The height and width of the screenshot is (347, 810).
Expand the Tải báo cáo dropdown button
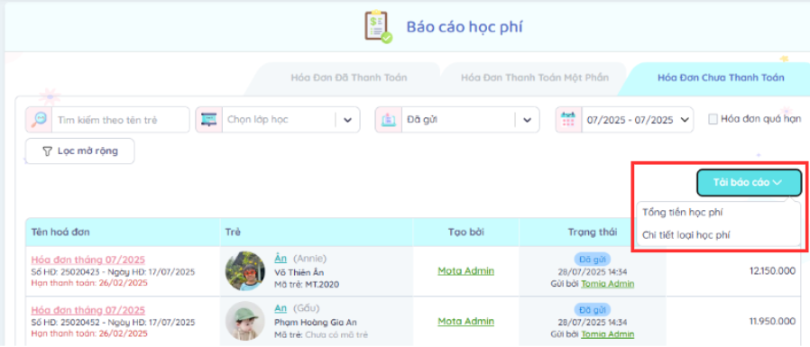(749, 182)
